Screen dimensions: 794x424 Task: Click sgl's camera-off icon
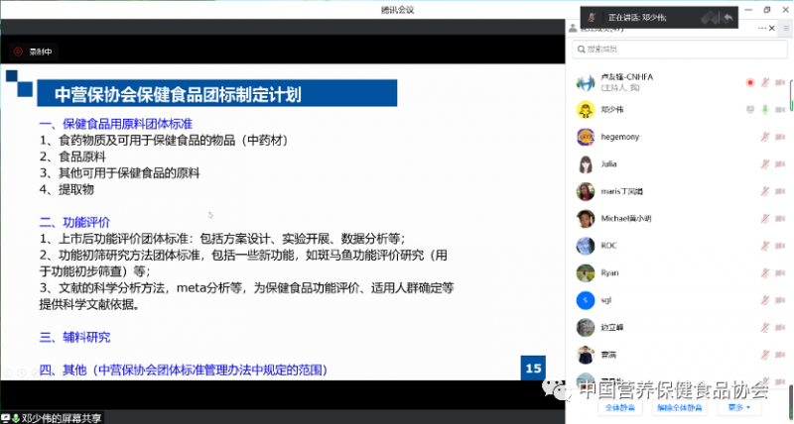click(780, 300)
